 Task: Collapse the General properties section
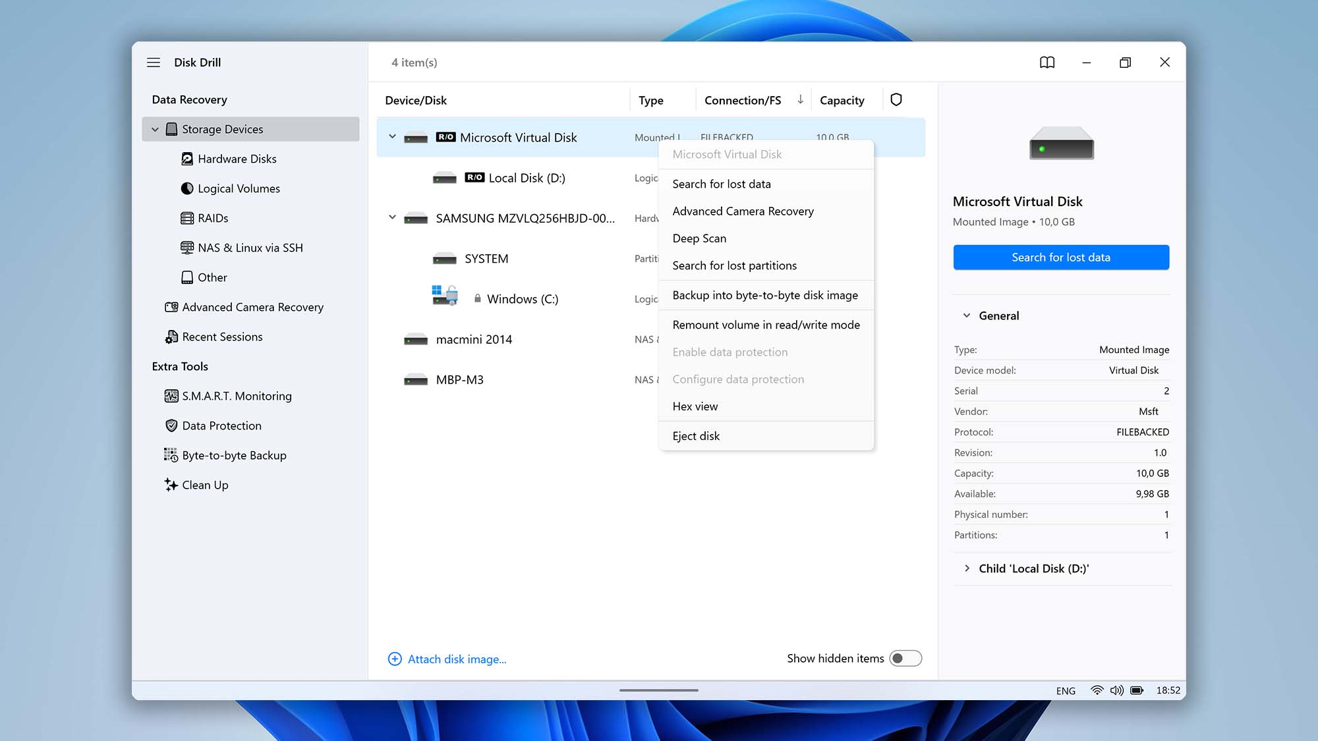click(x=967, y=316)
